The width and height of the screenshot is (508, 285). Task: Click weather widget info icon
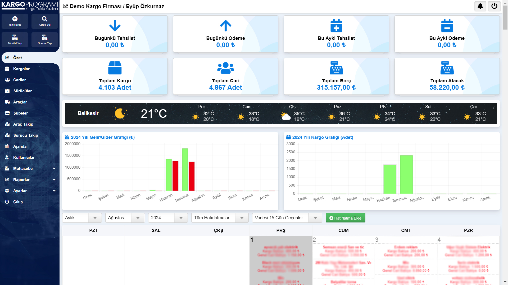[x=494, y=107]
